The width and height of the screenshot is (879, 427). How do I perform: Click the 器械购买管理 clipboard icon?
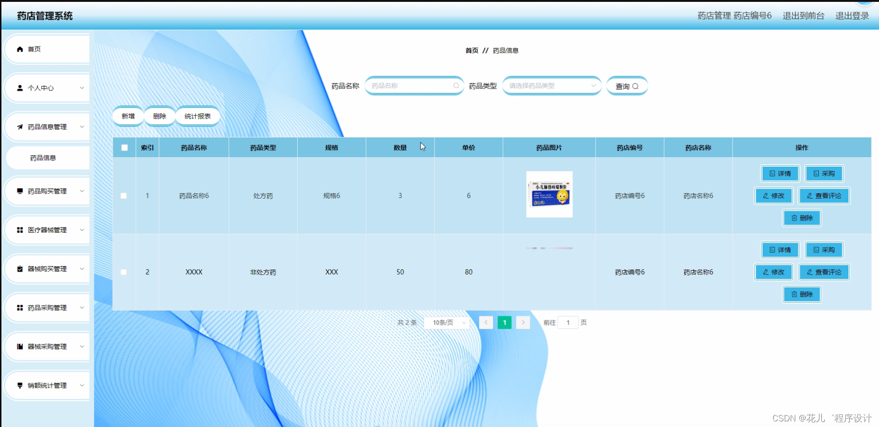click(20, 268)
